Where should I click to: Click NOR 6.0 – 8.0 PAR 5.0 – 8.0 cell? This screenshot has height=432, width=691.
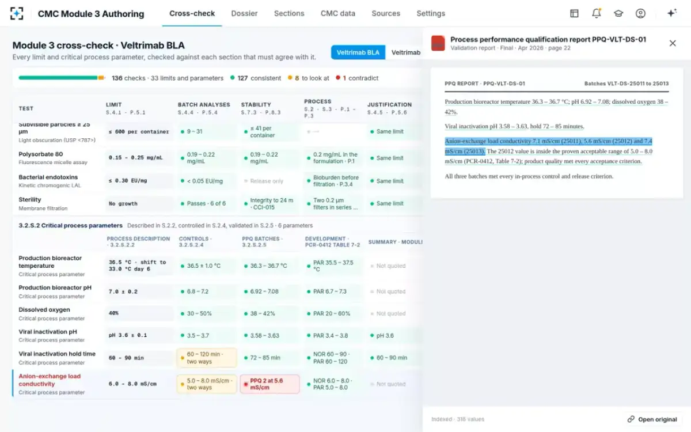click(334, 384)
